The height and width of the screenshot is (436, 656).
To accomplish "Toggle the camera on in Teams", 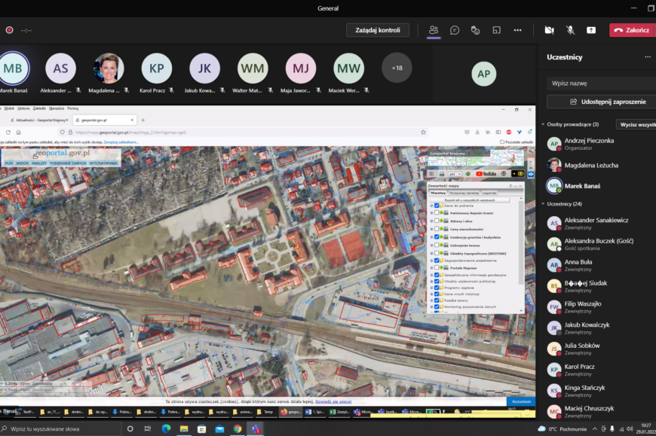I will [550, 30].
